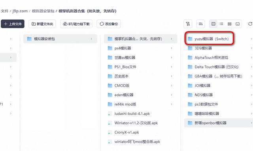Open the CMOD版 folder

click(x=141, y=85)
